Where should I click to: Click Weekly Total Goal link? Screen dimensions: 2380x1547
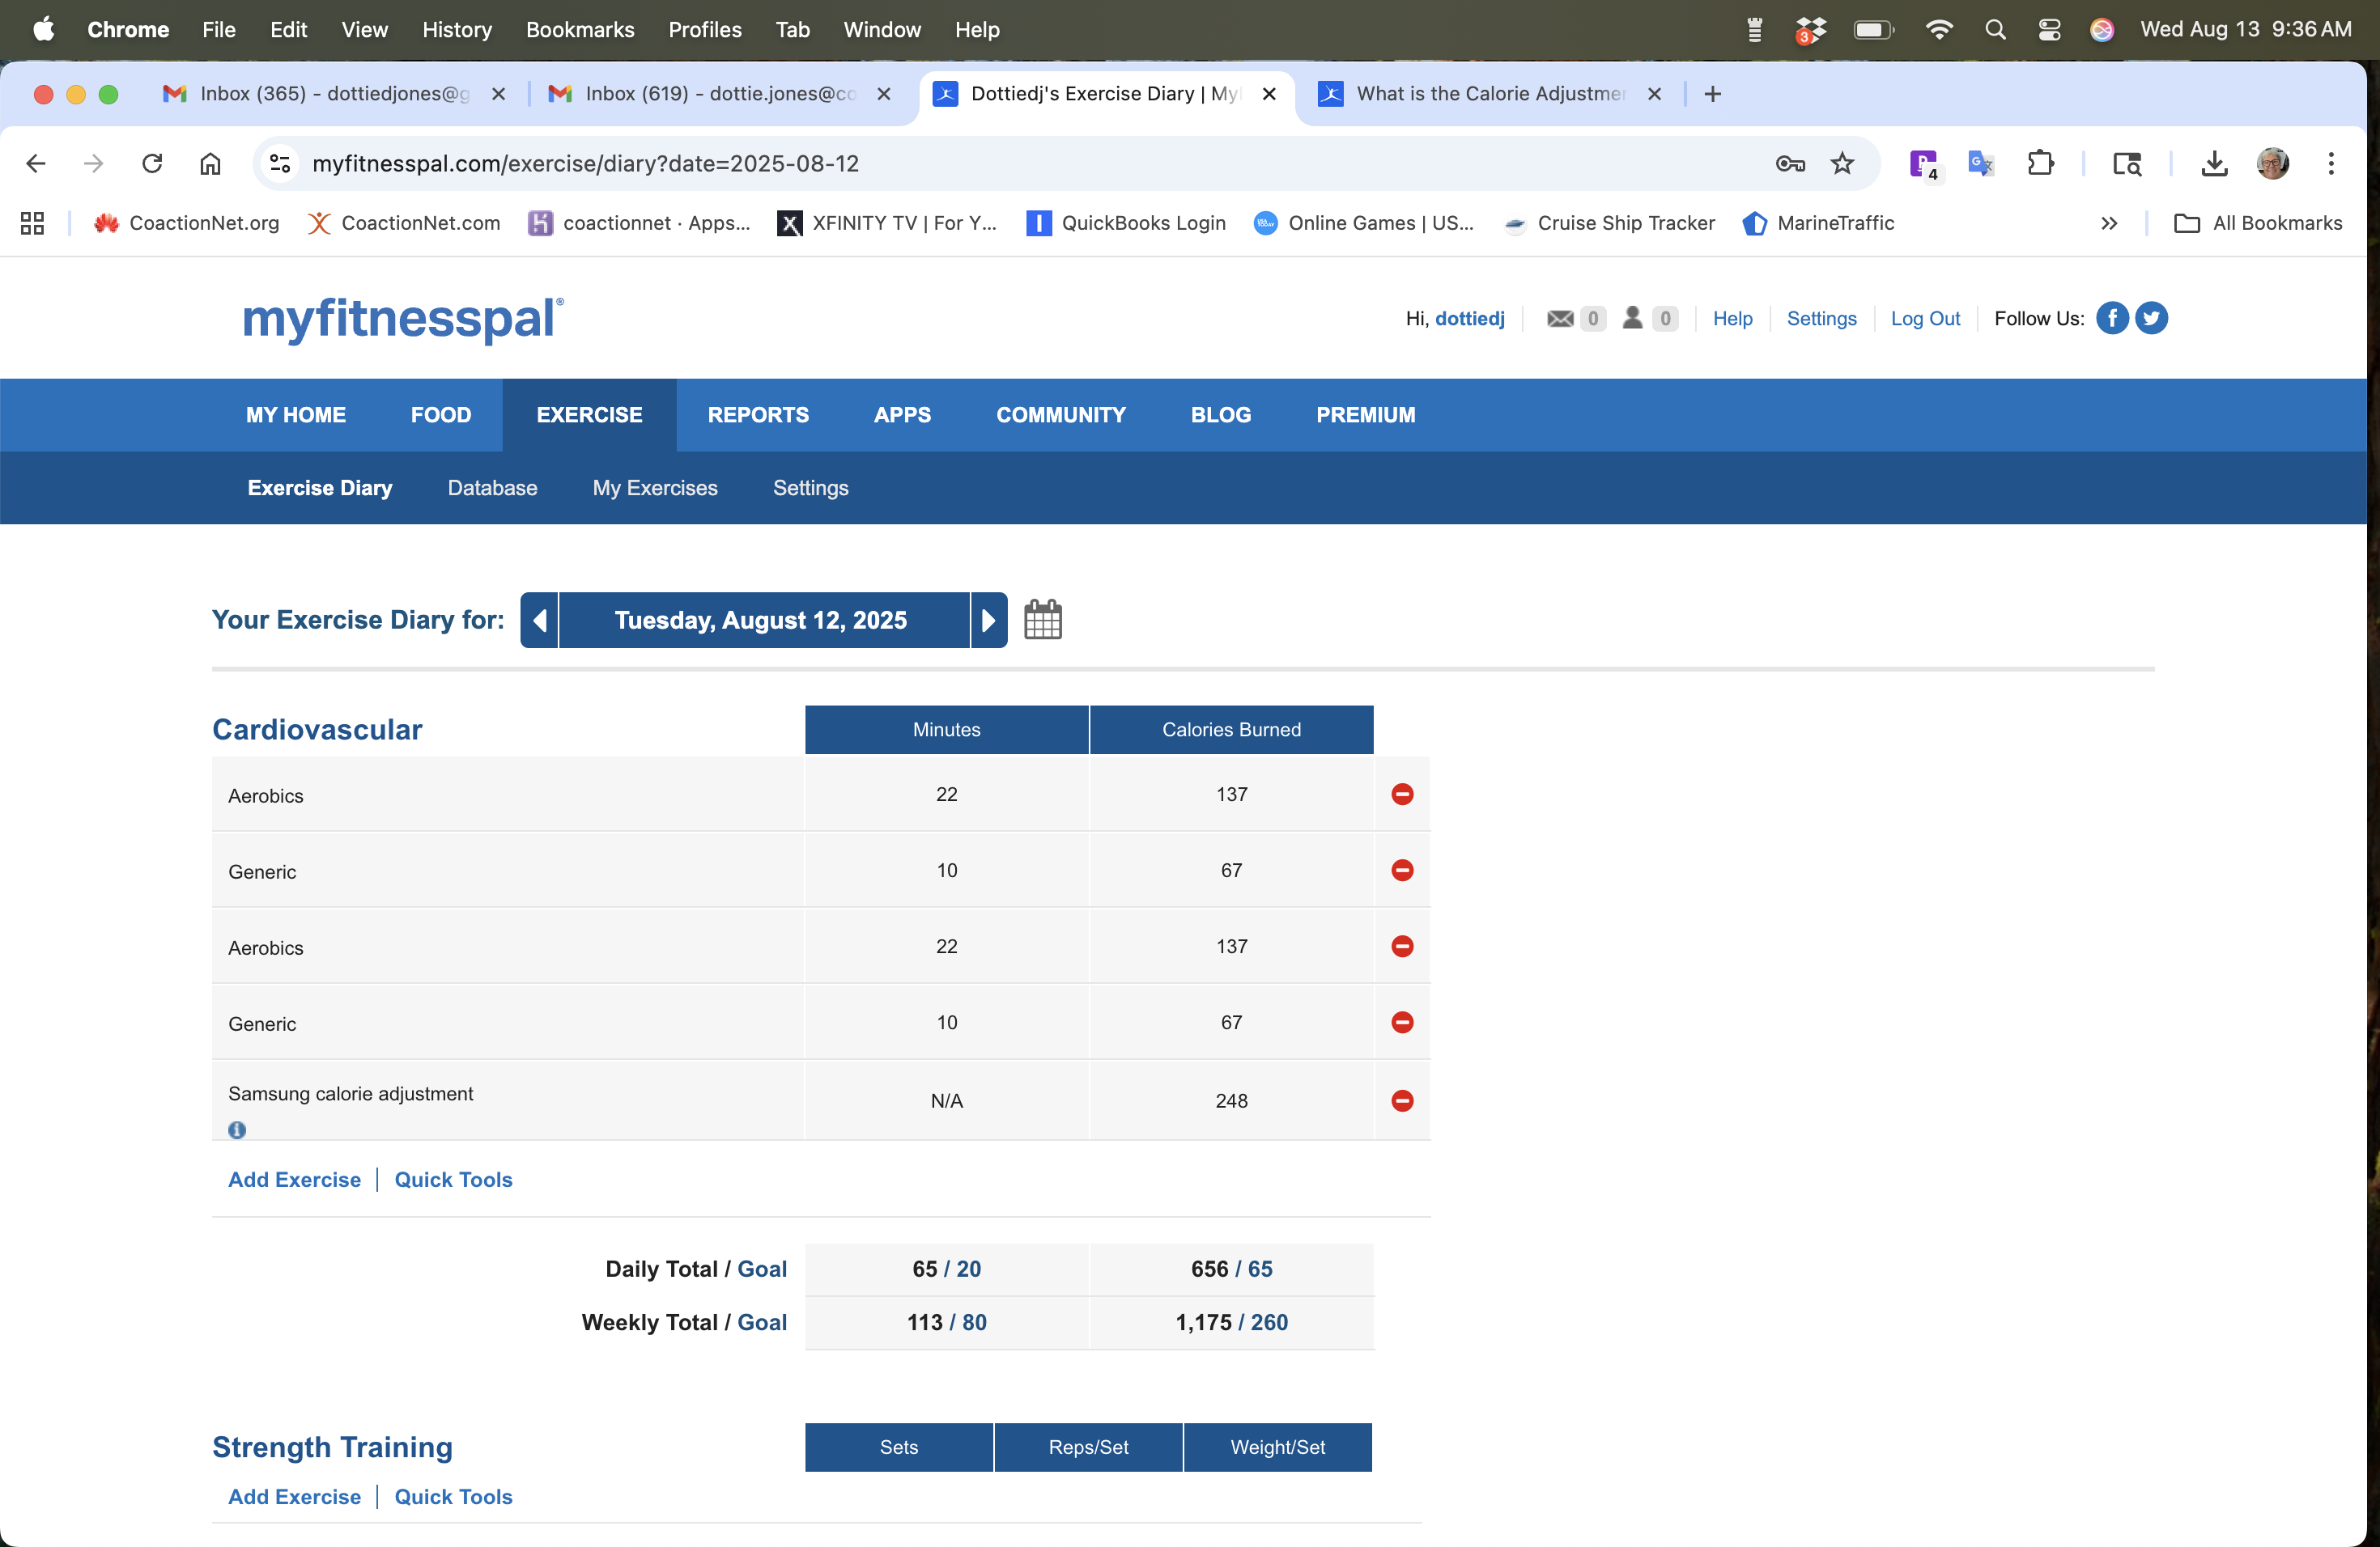point(762,1322)
